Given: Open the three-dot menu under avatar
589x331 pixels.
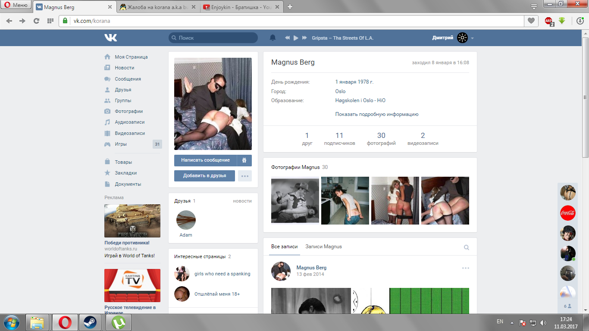Looking at the screenshot, I should point(245,176).
